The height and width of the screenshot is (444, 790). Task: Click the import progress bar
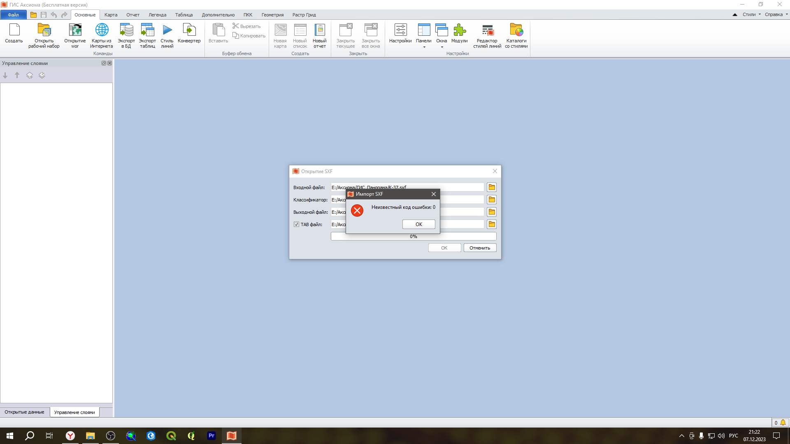(414, 236)
